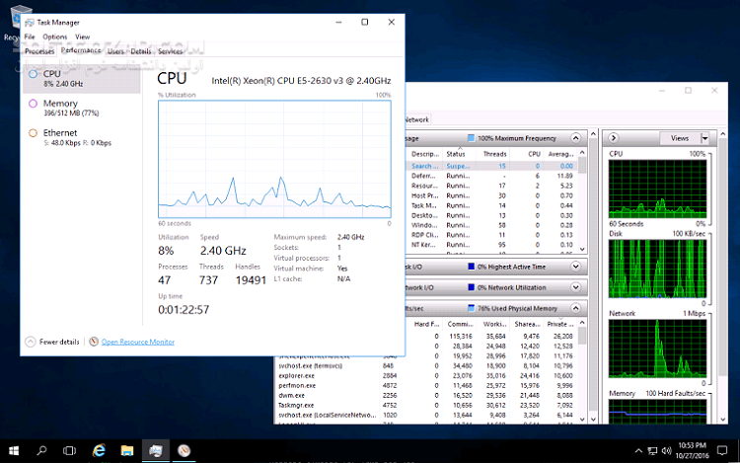
Task: Select the explorer.exe row in memory list
Action: (x=424, y=376)
